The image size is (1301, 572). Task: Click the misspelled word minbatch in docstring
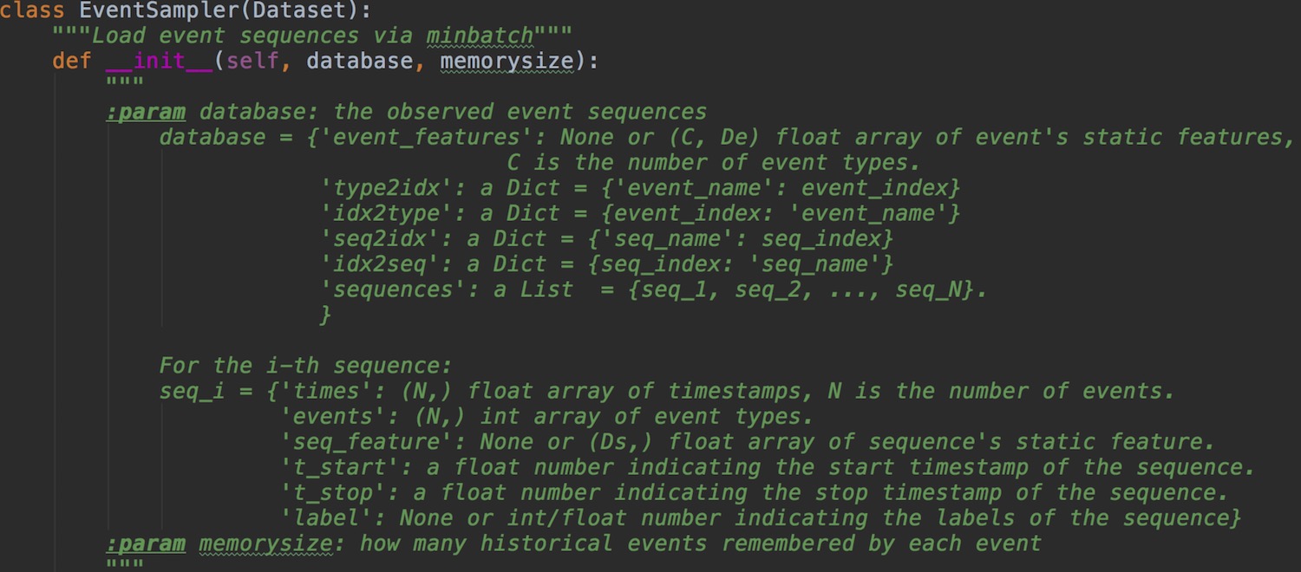pyautogui.click(x=480, y=36)
